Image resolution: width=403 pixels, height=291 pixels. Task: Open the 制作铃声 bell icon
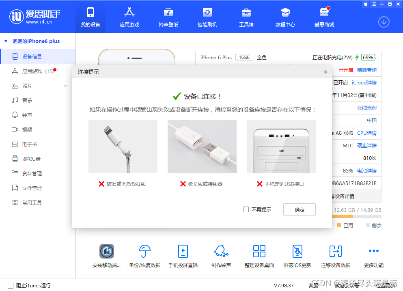click(x=221, y=251)
